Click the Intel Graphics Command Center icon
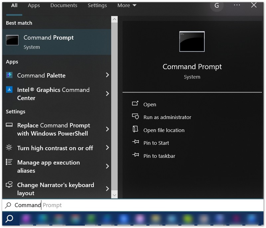Image resolution: width=266 pixels, height=228 pixels. (x=9, y=89)
